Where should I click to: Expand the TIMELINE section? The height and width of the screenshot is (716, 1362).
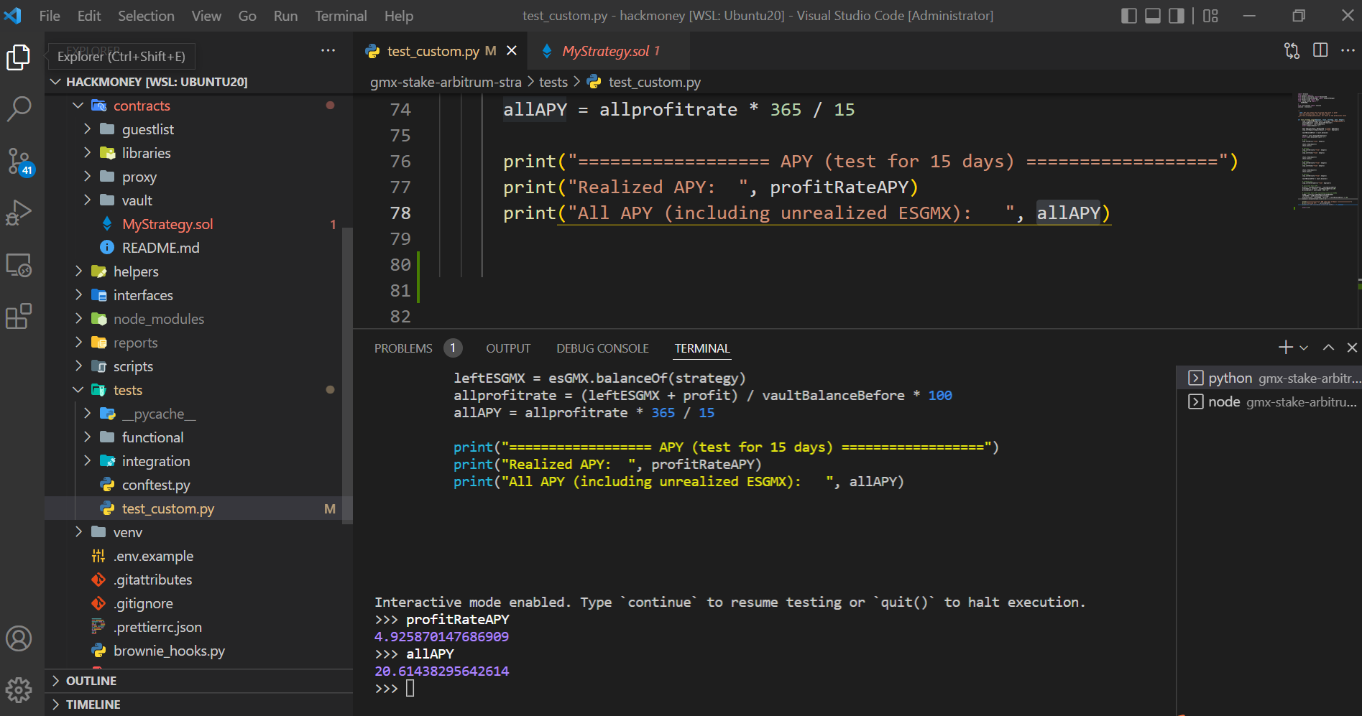(198, 705)
